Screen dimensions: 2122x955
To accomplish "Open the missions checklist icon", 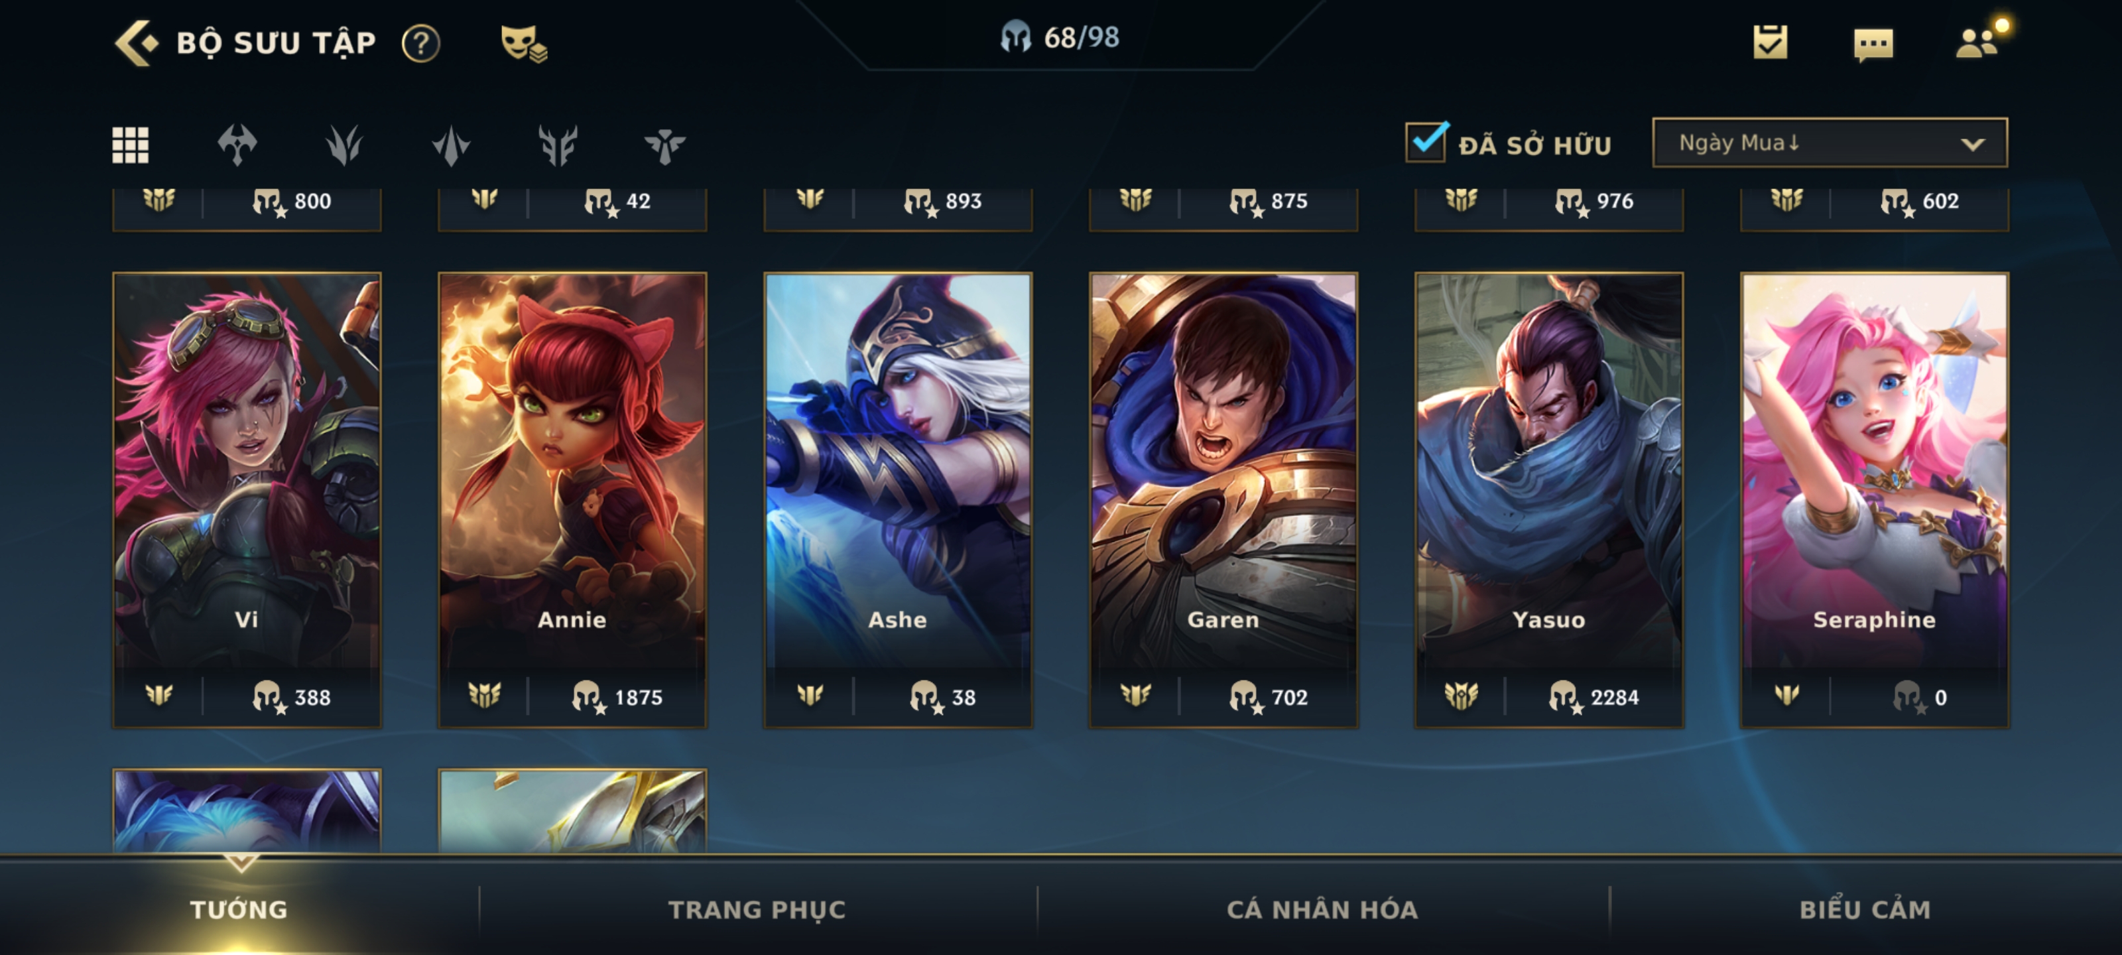I will click(1769, 42).
